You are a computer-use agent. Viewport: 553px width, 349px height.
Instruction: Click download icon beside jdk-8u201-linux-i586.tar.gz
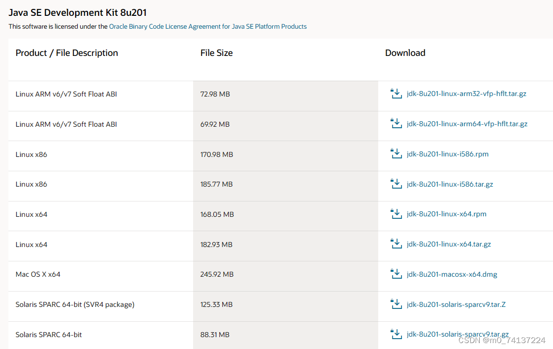396,184
